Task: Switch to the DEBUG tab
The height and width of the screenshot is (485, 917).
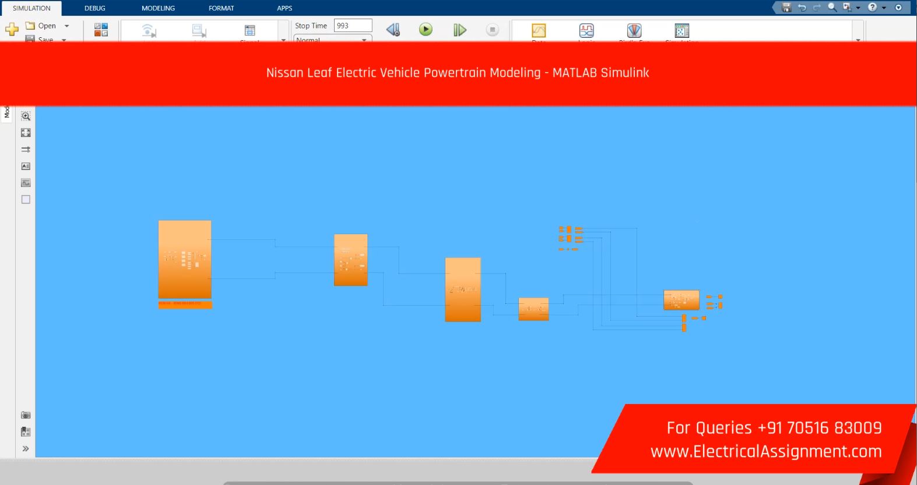Action: [94, 8]
